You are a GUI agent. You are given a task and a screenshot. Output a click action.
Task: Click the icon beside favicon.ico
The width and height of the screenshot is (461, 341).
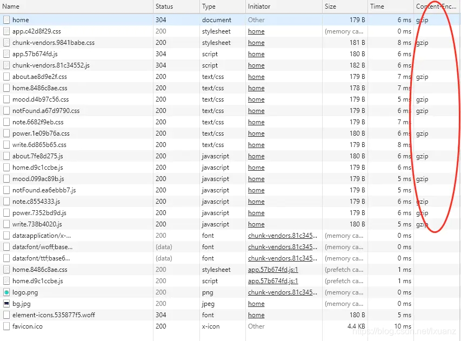coord(6,326)
